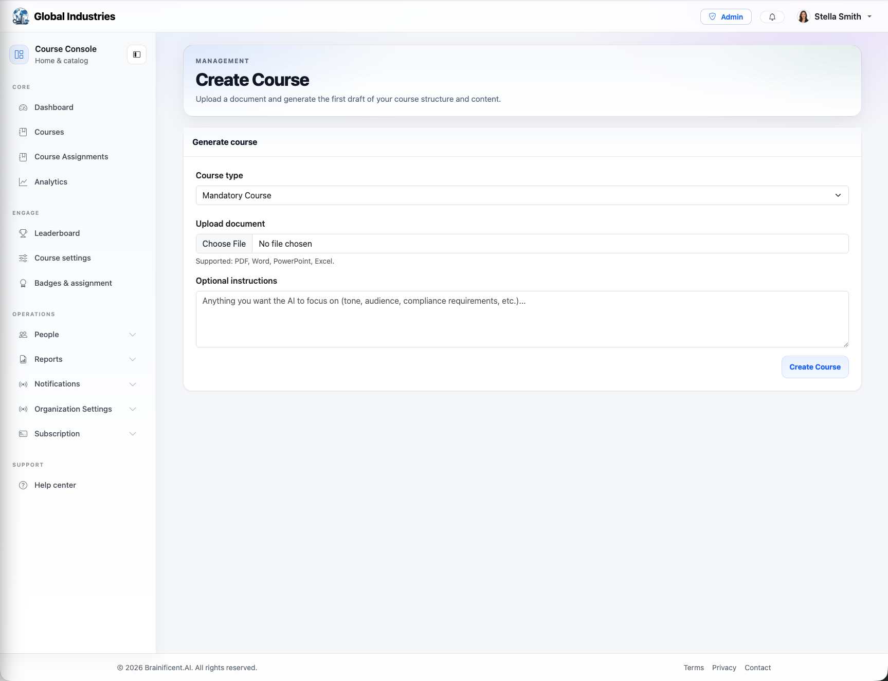Open Stella Smith user menu
888x681 pixels.
click(835, 16)
